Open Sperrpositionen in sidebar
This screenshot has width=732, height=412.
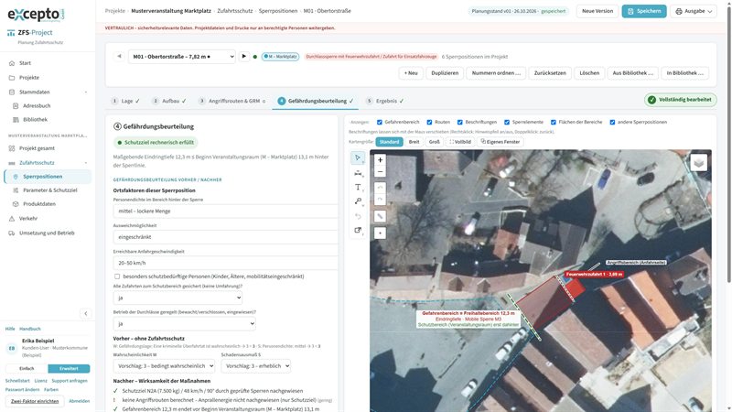pos(48,177)
